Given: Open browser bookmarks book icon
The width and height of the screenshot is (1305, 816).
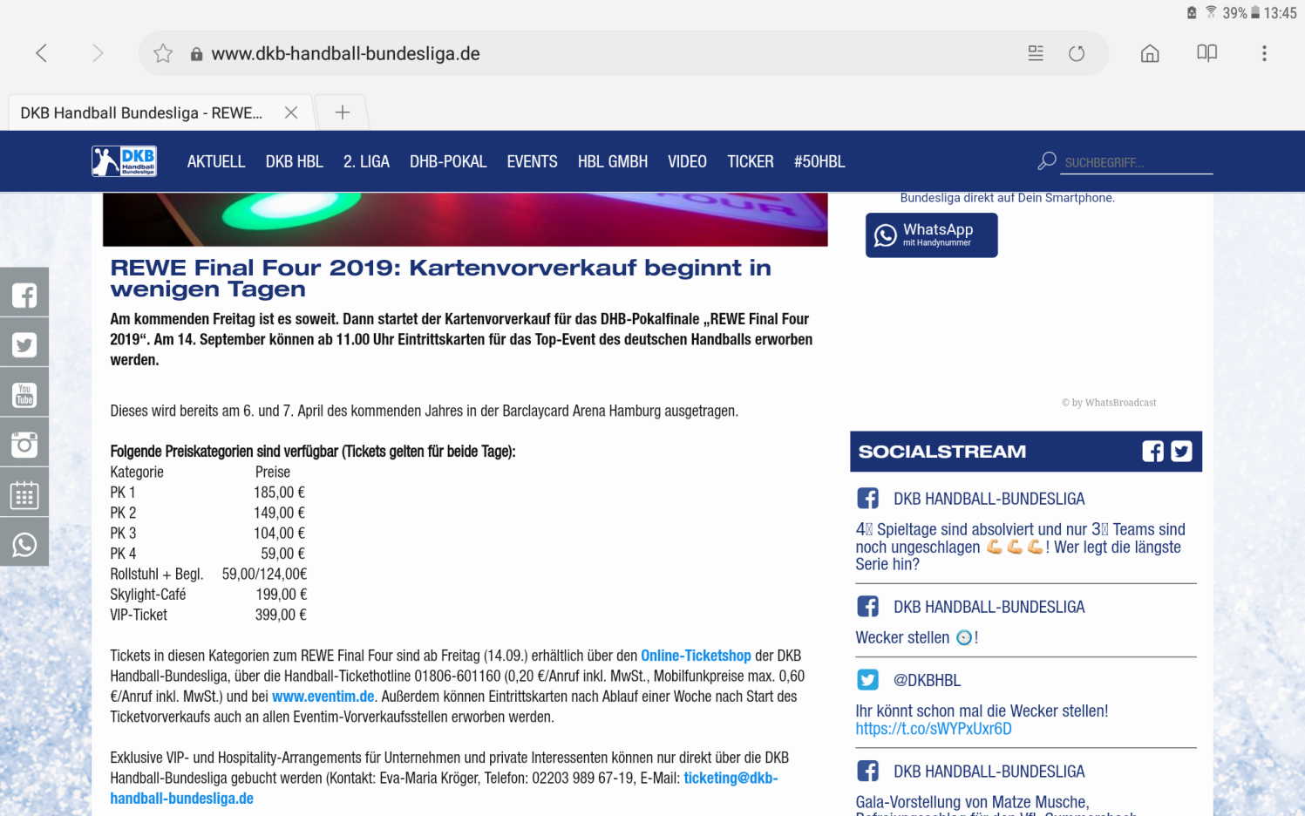Looking at the screenshot, I should (x=1206, y=54).
